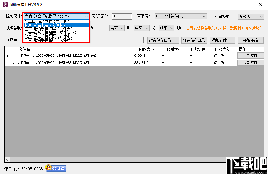
Task: Click the 压缩状态 column header
Action: tap(225, 49)
